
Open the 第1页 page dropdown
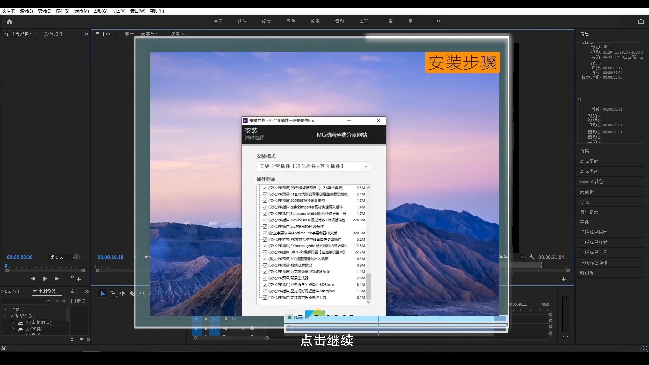point(63,257)
